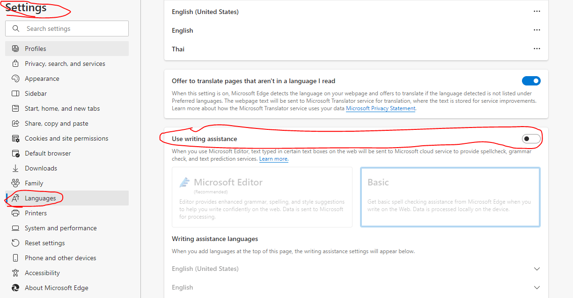Open the Microsoft Privacy Statement link

(381, 108)
